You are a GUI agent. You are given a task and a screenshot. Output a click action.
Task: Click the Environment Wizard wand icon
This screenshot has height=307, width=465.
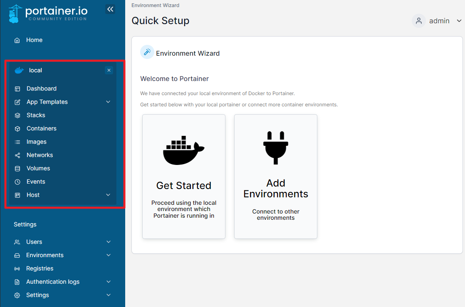pyautogui.click(x=147, y=52)
